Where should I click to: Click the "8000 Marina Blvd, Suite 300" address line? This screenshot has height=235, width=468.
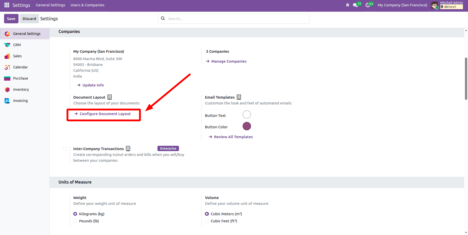[98, 59]
